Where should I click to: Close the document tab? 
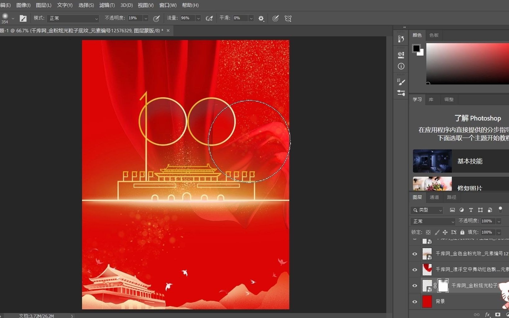click(168, 30)
